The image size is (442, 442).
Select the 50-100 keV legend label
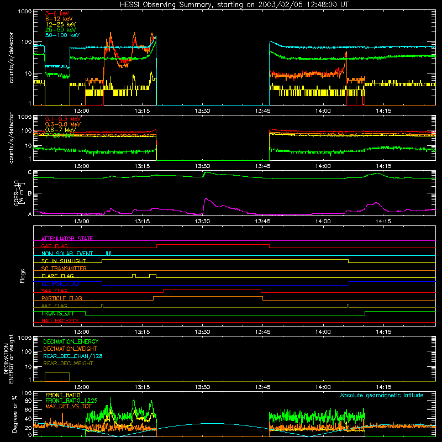(x=62, y=35)
